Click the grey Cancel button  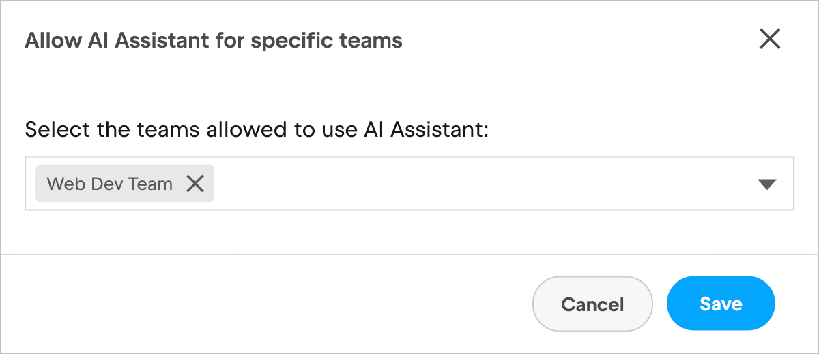click(x=592, y=304)
